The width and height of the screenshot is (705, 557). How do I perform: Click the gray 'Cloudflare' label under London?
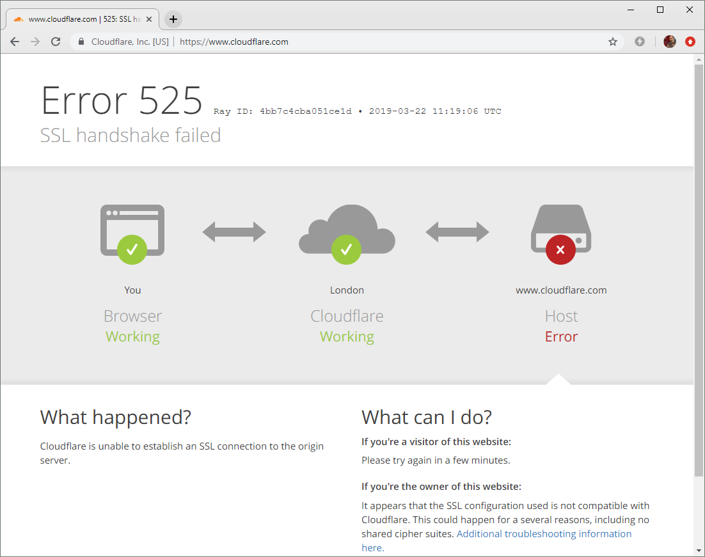[x=347, y=316]
